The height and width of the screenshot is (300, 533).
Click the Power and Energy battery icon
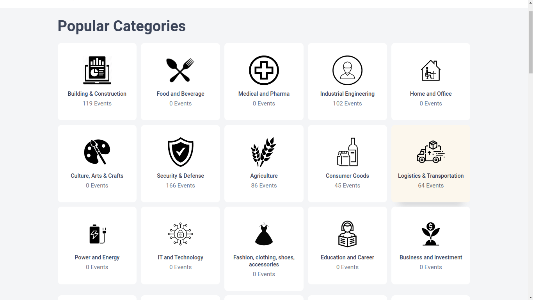coord(97,234)
